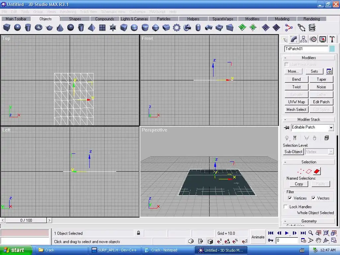Open the MAXScript menu
The image size is (340, 255).
[157, 12]
